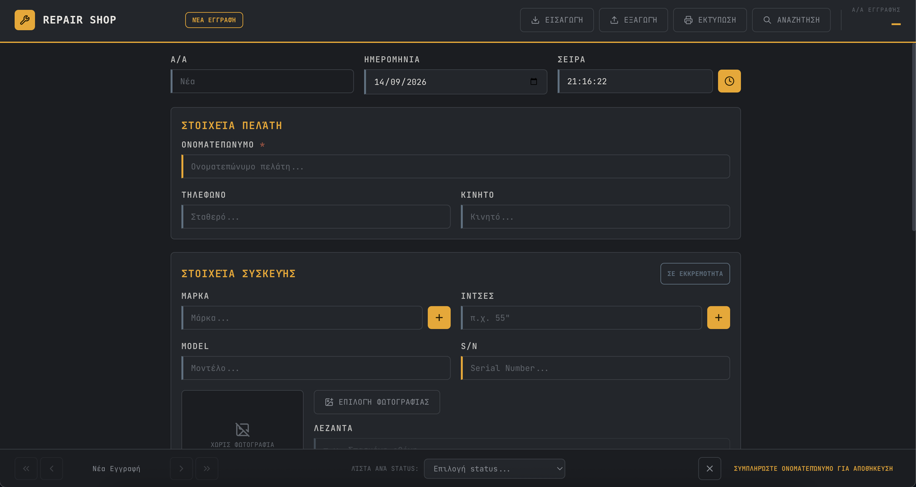The height and width of the screenshot is (487, 916).
Task: Open the calendar picker icon
Action: 534,82
